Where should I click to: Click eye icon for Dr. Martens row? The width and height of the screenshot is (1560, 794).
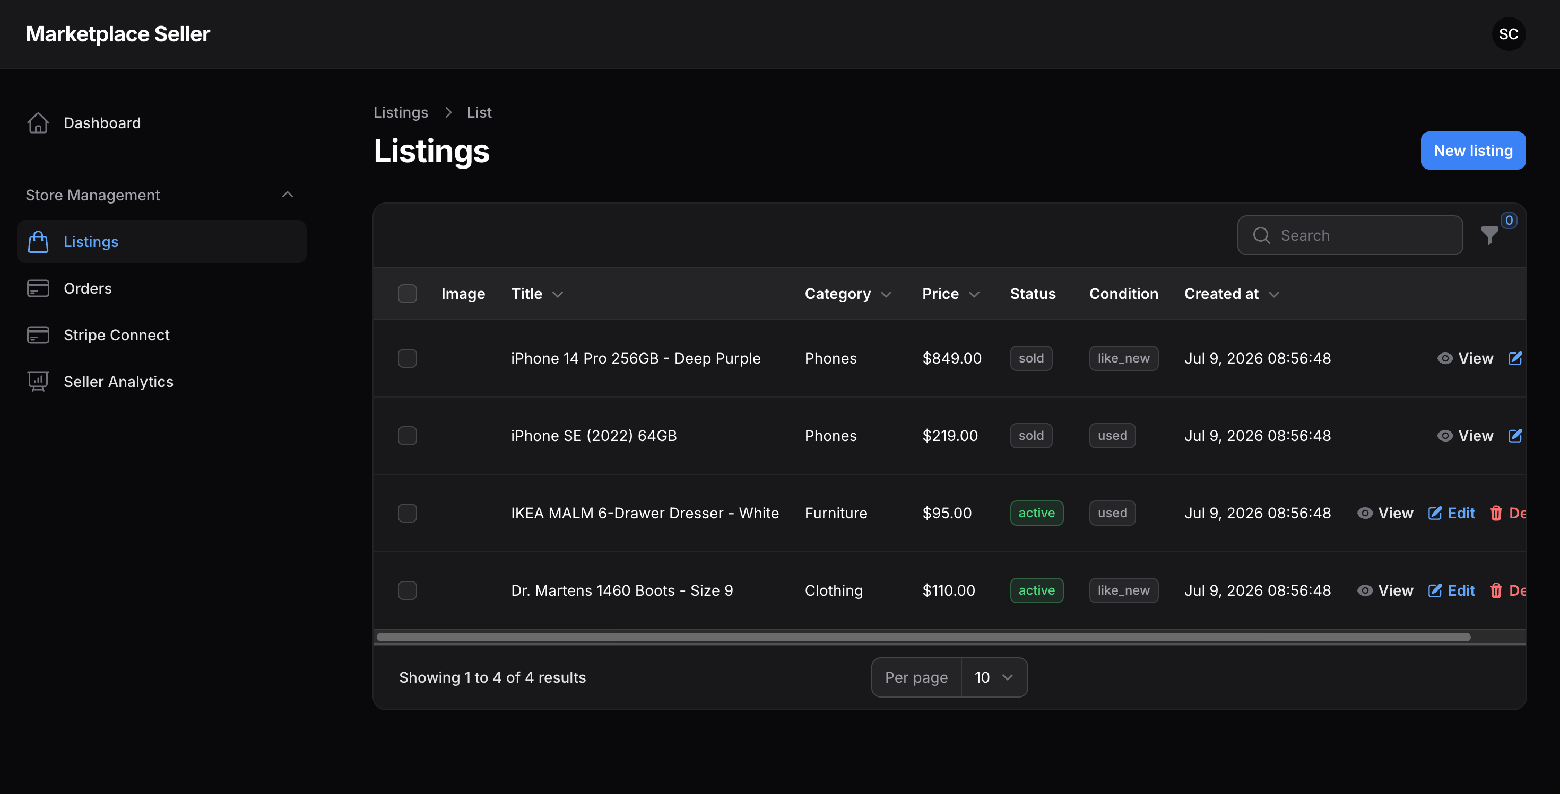(1364, 590)
